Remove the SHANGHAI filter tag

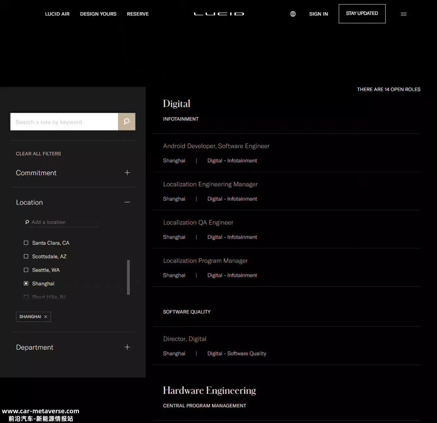(46, 317)
